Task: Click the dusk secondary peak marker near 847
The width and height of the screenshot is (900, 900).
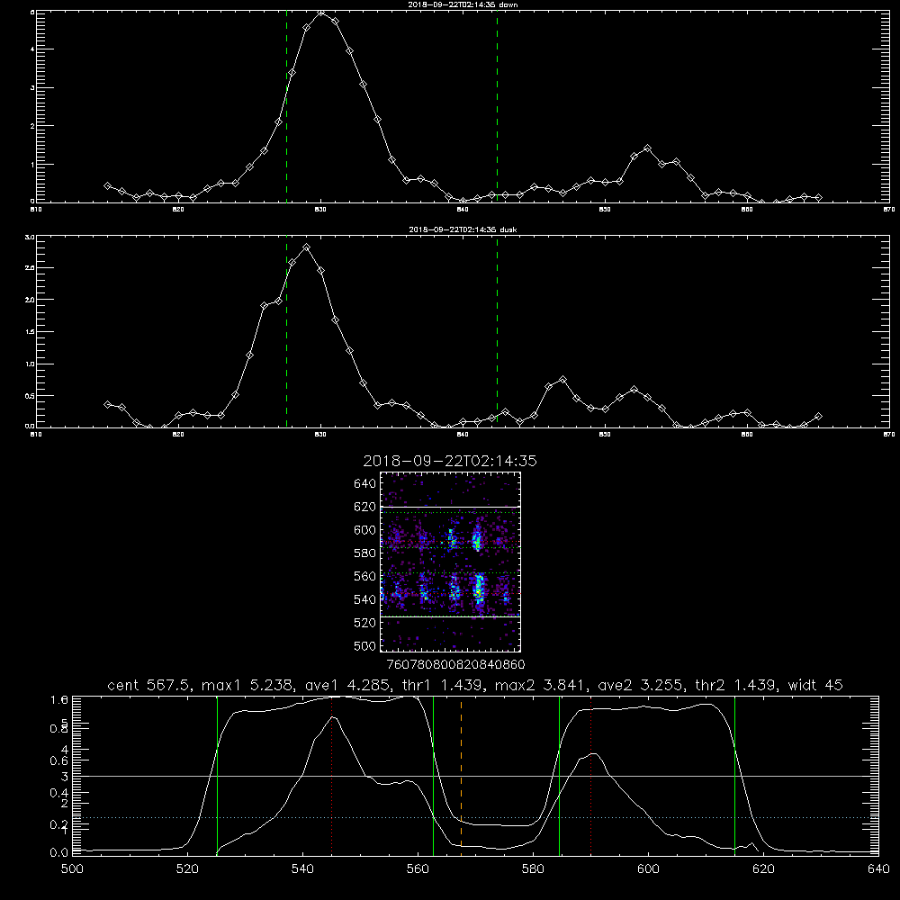Action: (562, 380)
